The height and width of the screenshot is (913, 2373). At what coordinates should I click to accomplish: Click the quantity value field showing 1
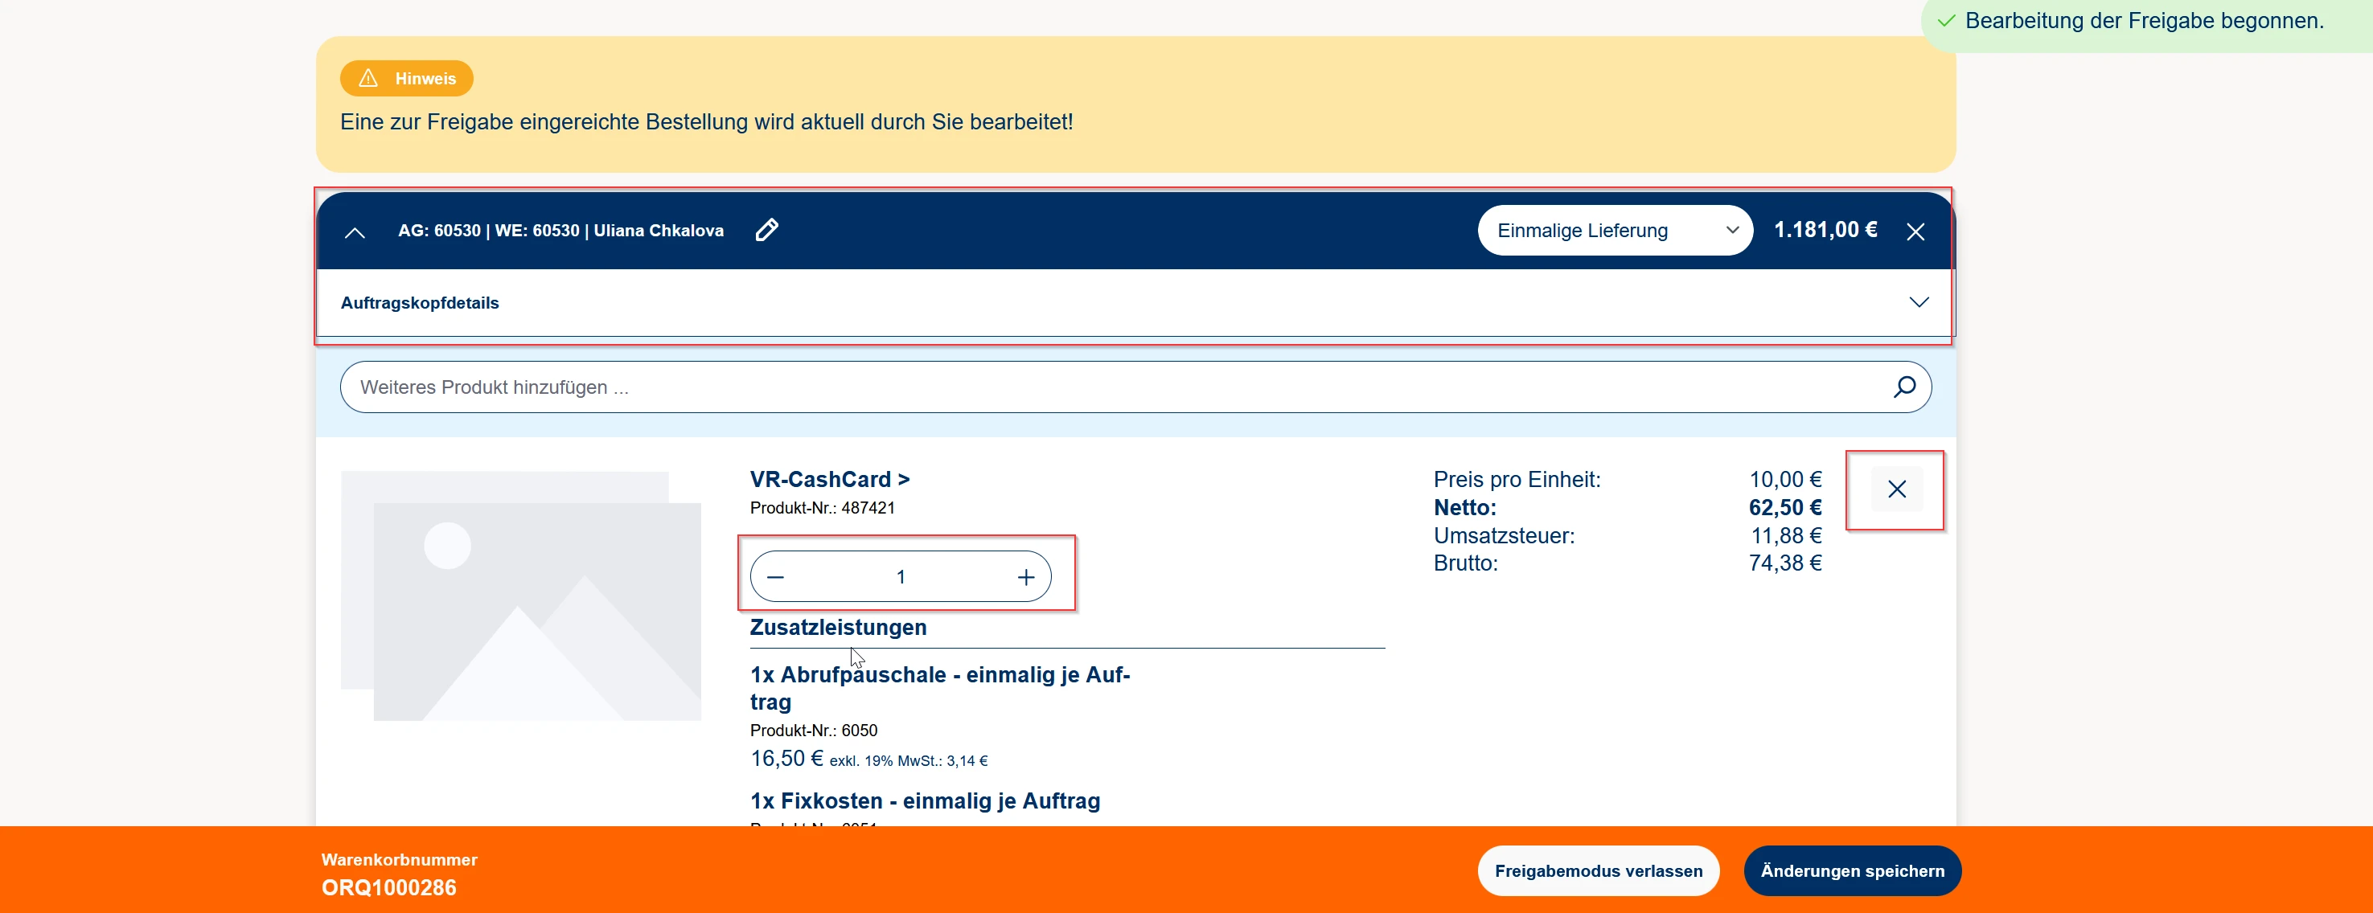[900, 577]
